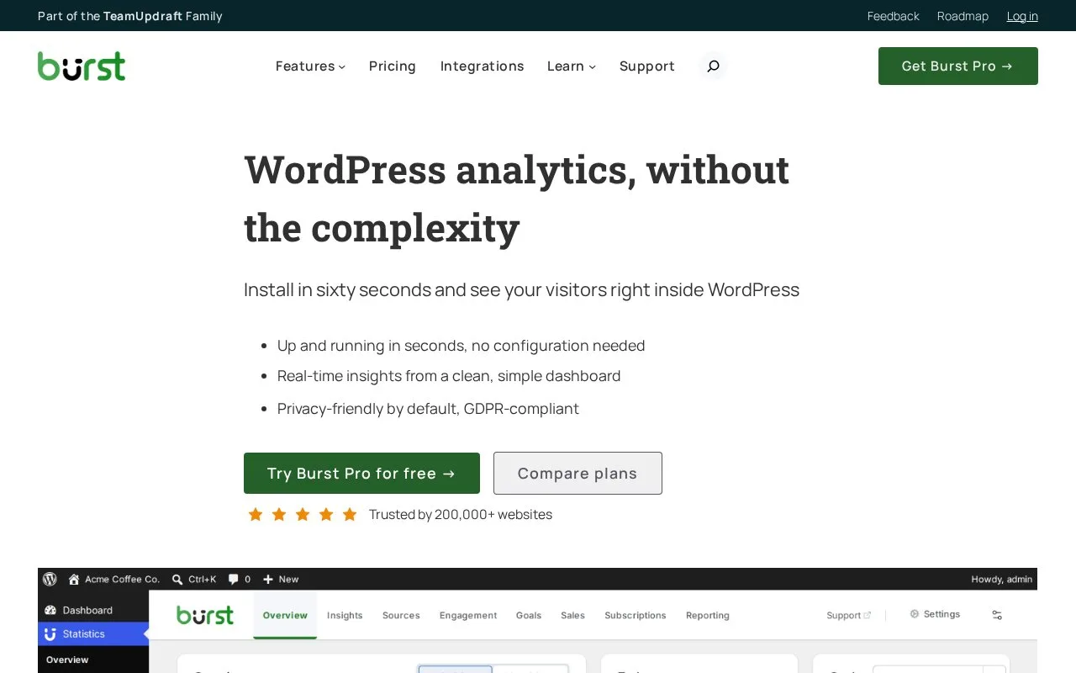Click the Ctrl+K search icon in preview

[x=177, y=579]
